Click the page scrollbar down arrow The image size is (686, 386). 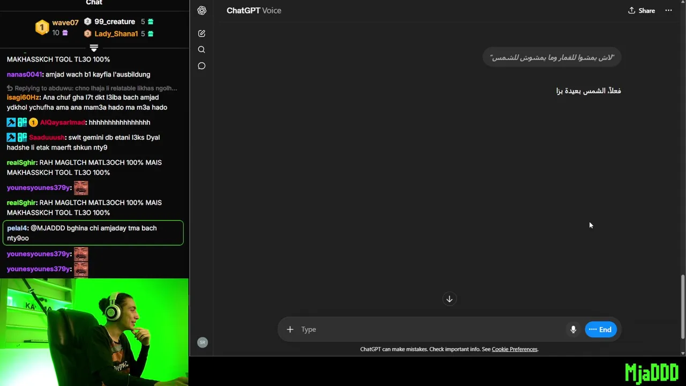[x=682, y=353]
